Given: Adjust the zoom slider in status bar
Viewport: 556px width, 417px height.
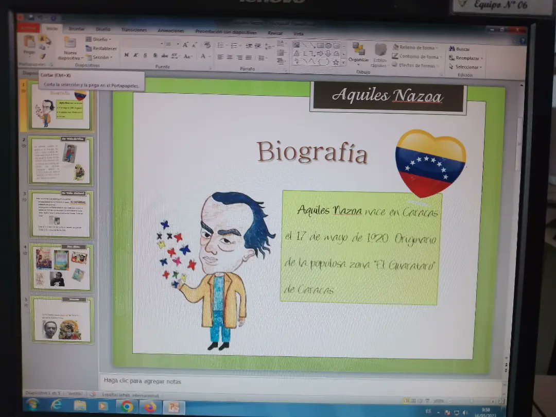Looking at the screenshot, I should [x=472, y=401].
